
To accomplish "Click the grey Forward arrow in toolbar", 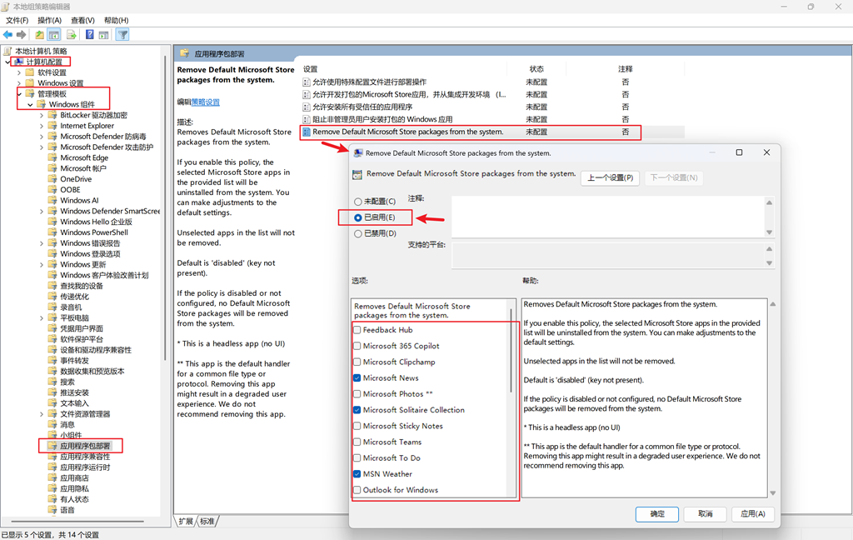I will (21, 35).
